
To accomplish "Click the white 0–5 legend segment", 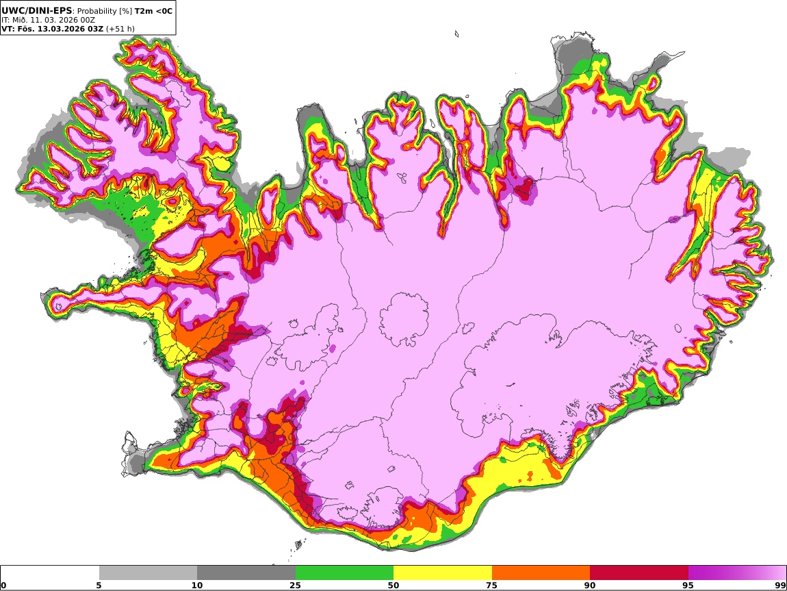I will click(50, 573).
